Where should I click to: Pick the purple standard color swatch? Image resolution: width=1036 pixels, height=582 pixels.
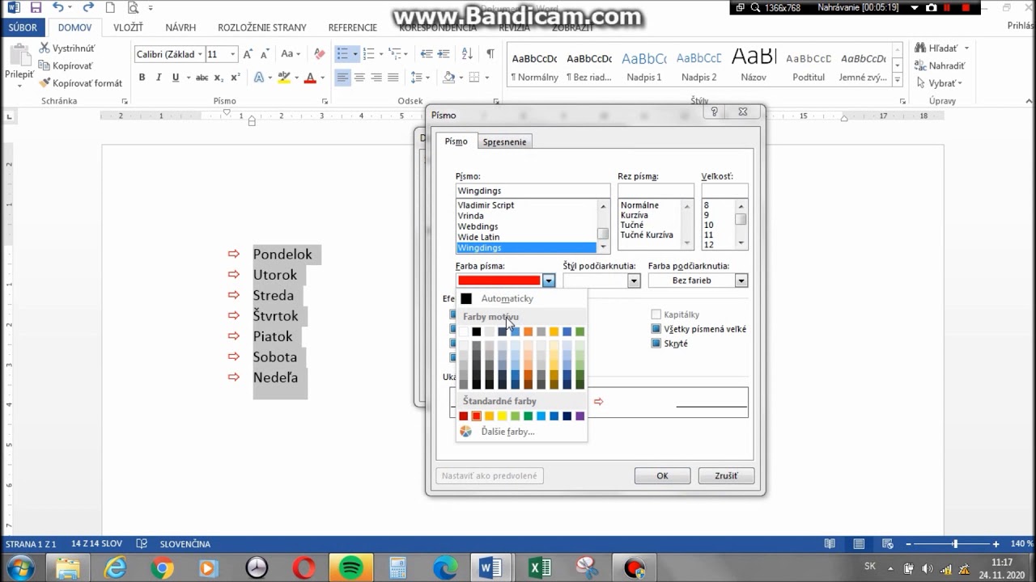pos(580,416)
